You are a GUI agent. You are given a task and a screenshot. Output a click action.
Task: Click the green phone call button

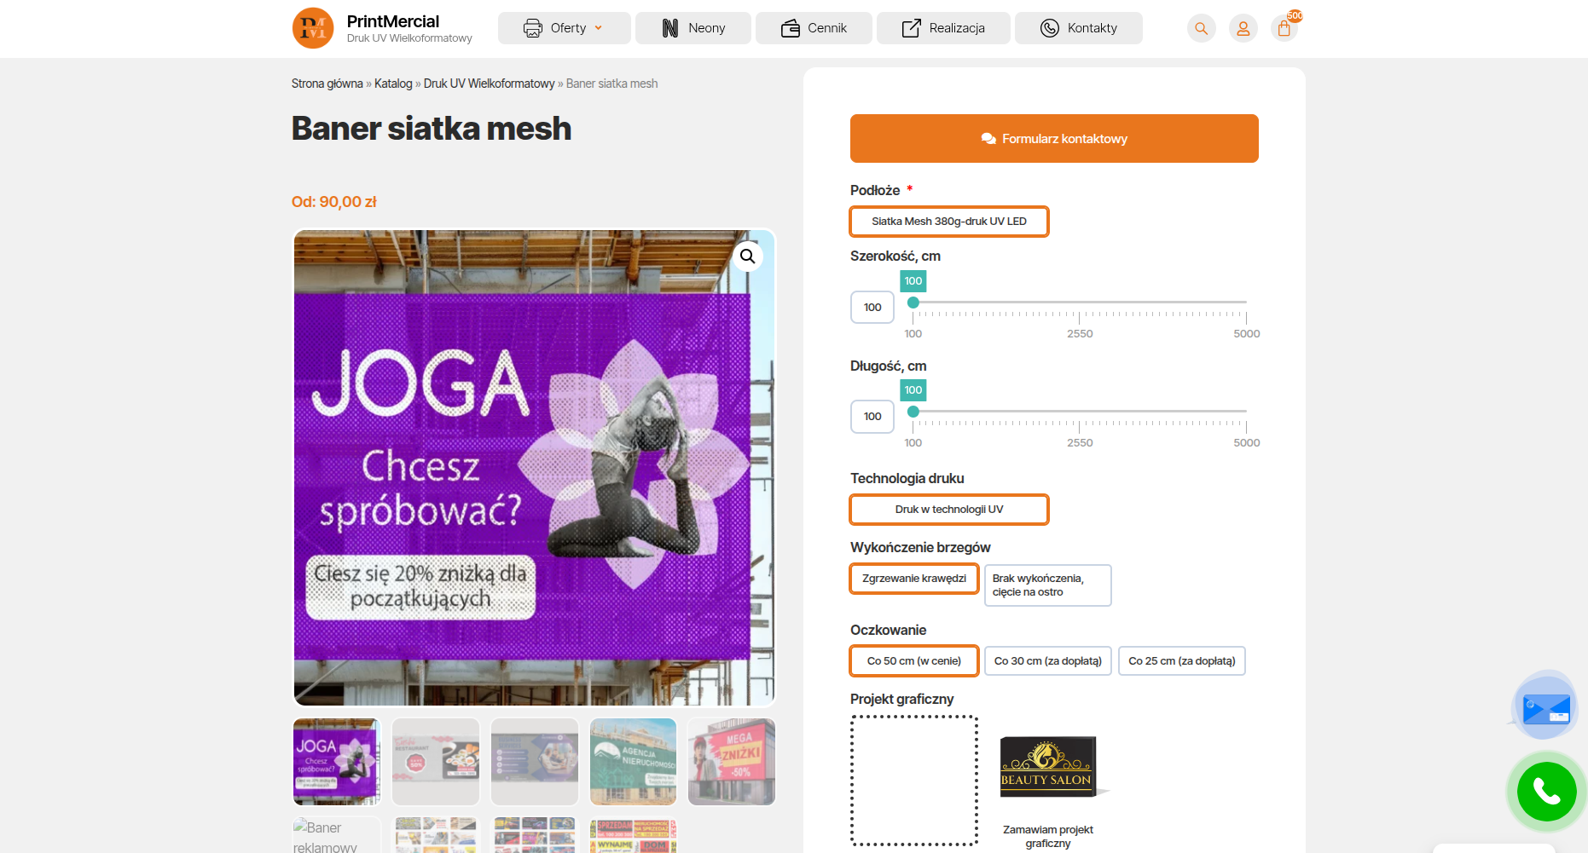[x=1546, y=792]
